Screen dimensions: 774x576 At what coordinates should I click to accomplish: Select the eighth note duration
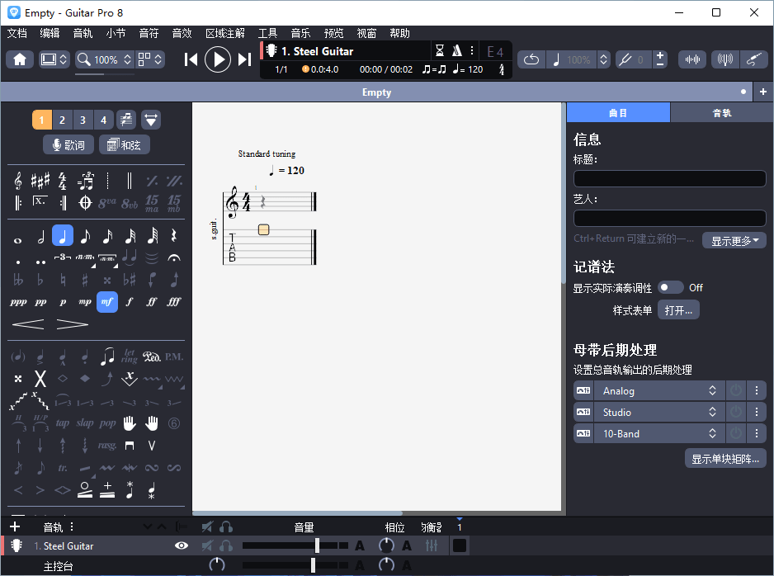point(86,236)
